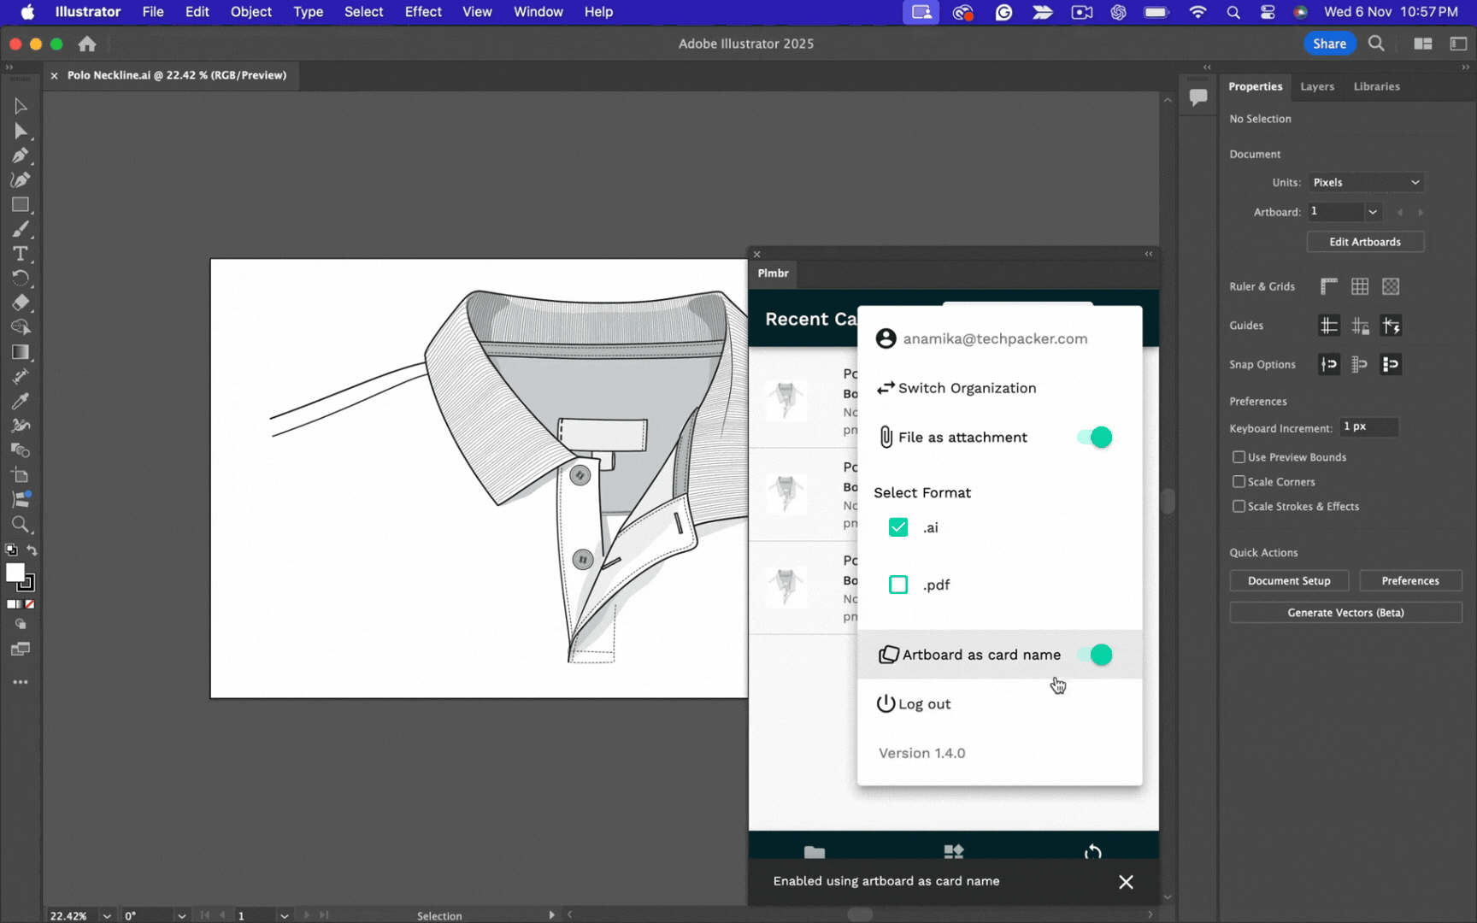Open the comments panel icon

point(1198,97)
